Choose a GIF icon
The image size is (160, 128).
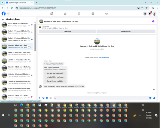click(51, 98)
